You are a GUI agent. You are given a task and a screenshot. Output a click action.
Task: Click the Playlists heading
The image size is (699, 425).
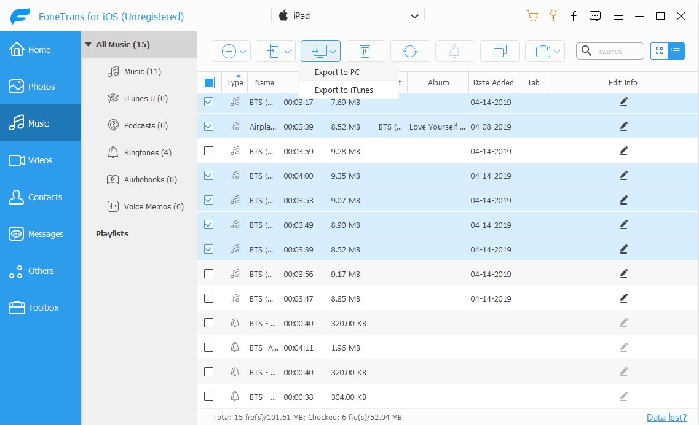coord(112,233)
